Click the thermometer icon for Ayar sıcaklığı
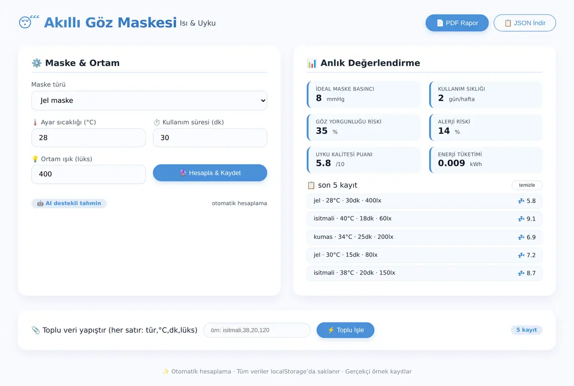574x386 pixels. tap(35, 122)
